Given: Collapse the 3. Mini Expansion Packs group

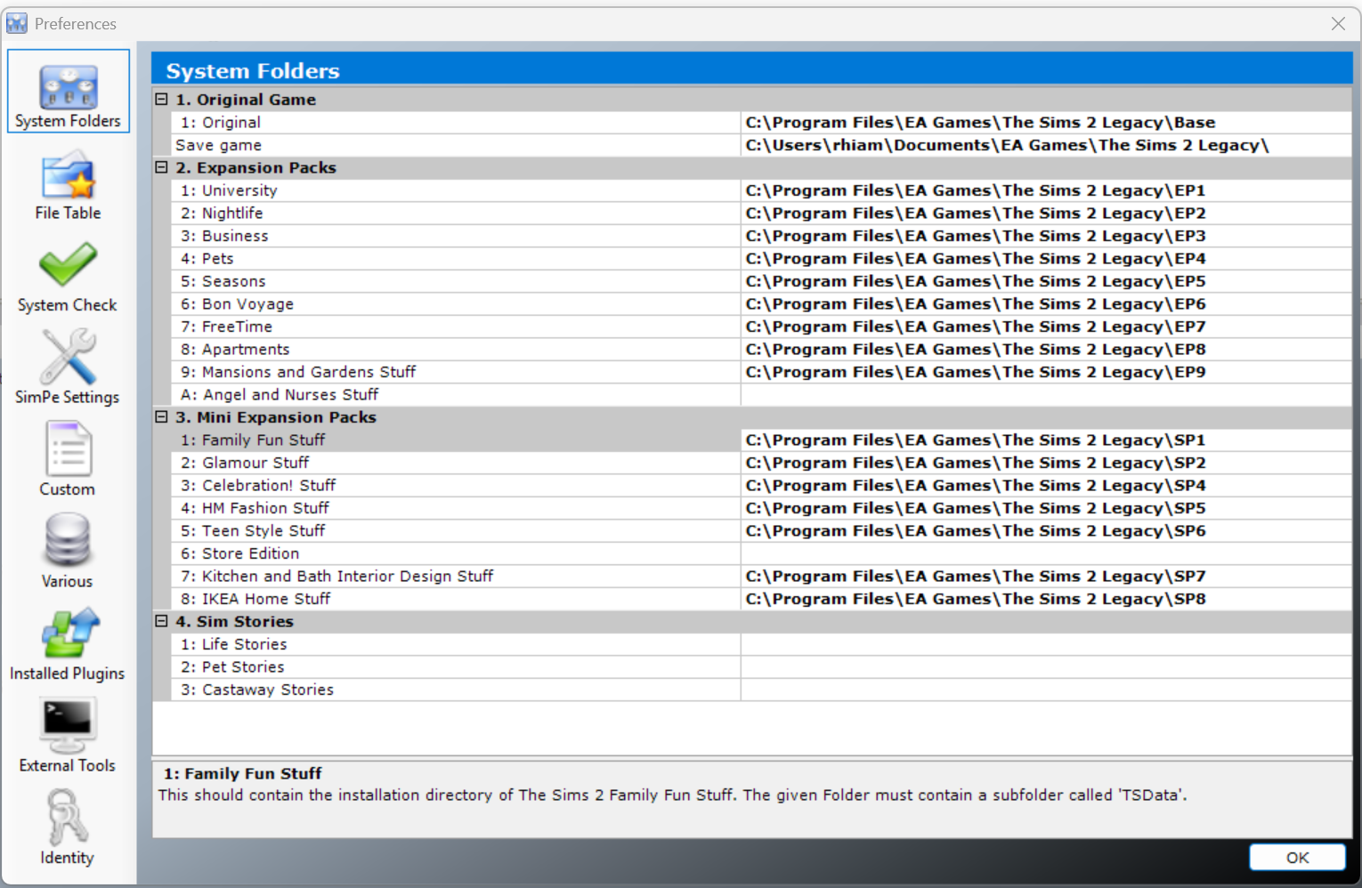Looking at the screenshot, I should (x=161, y=417).
